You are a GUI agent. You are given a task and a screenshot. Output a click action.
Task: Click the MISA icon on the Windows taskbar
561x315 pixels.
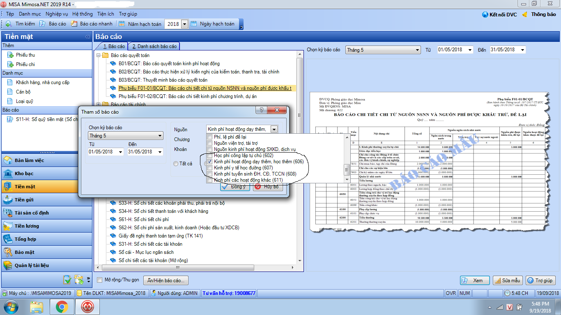[x=87, y=307]
